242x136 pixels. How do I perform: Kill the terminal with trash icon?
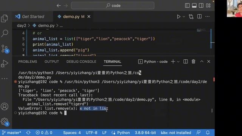(193, 62)
